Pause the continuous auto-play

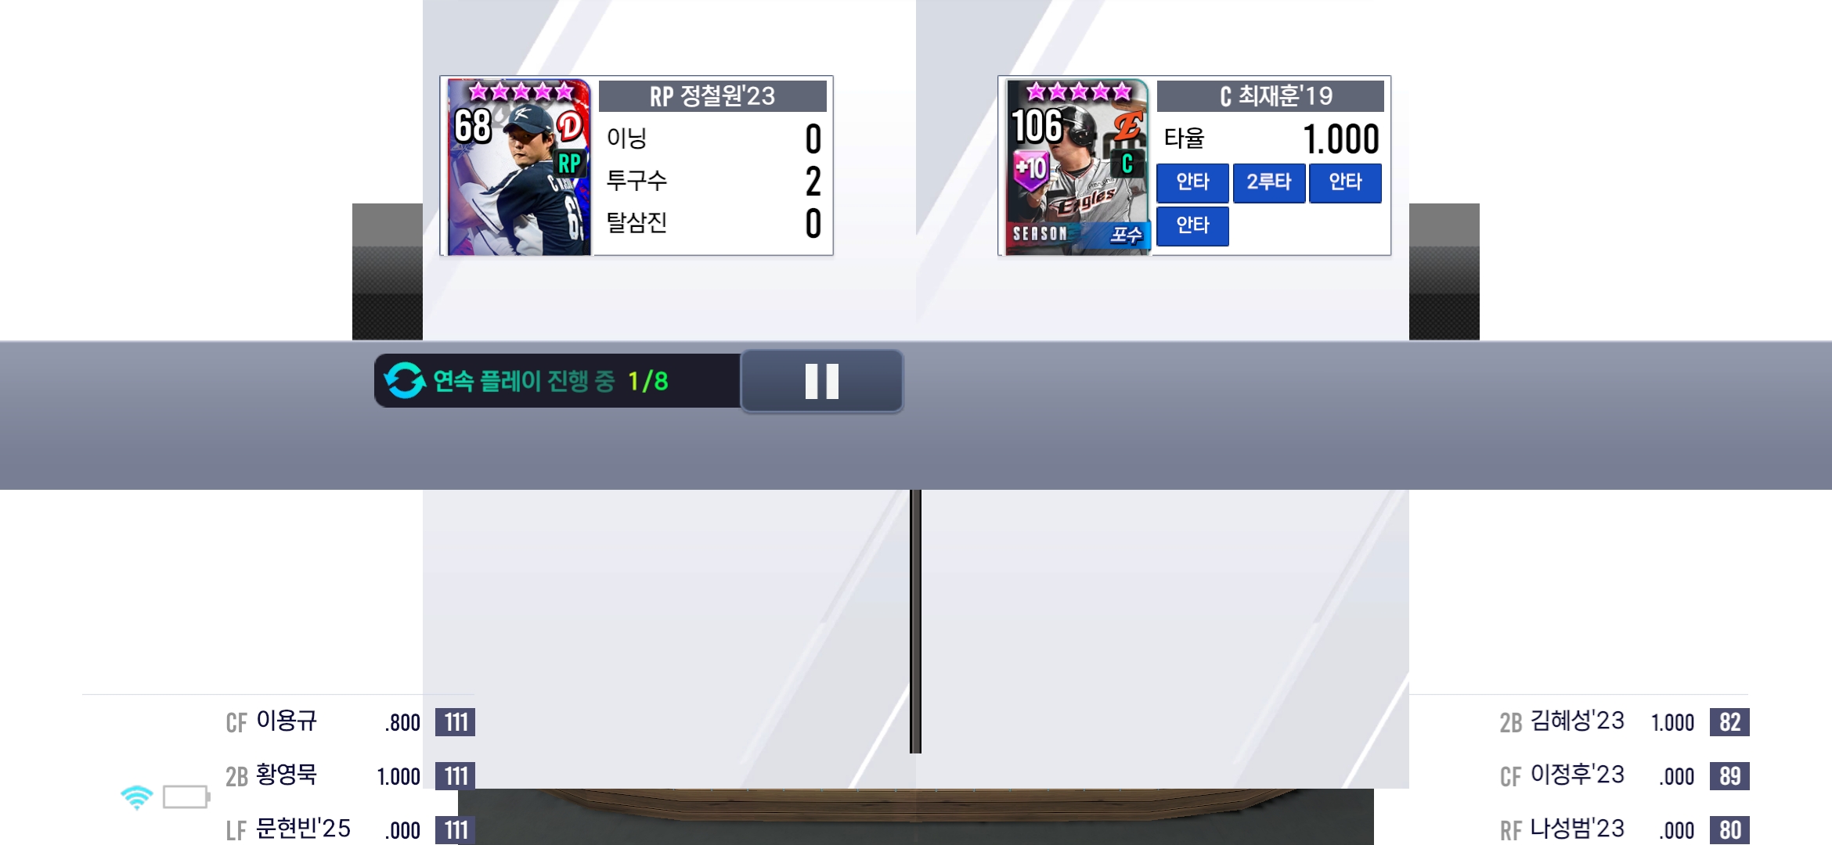pyautogui.click(x=822, y=381)
